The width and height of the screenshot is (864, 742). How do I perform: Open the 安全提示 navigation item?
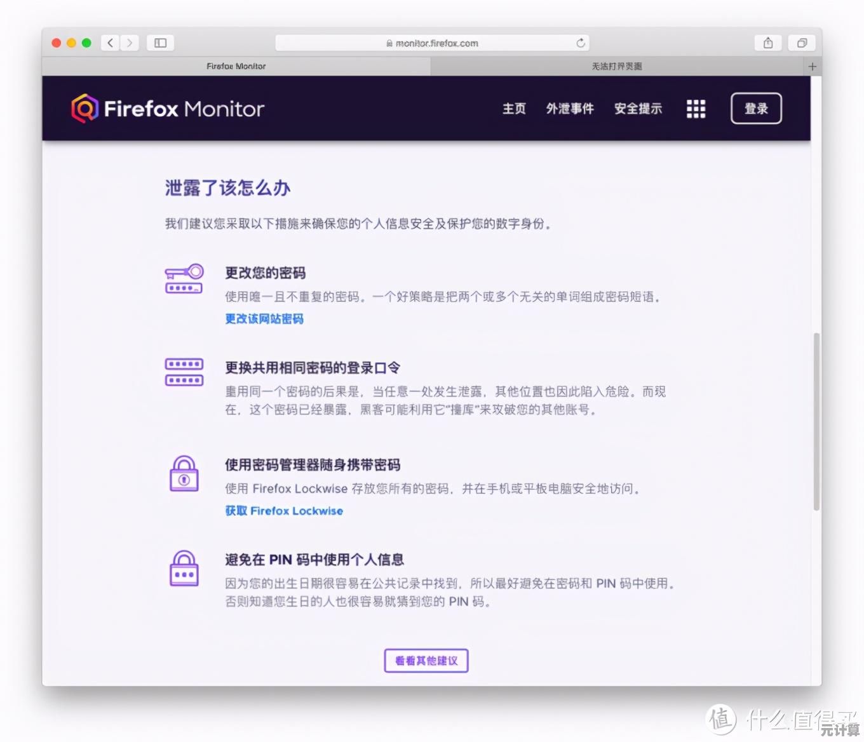[x=638, y=109]
